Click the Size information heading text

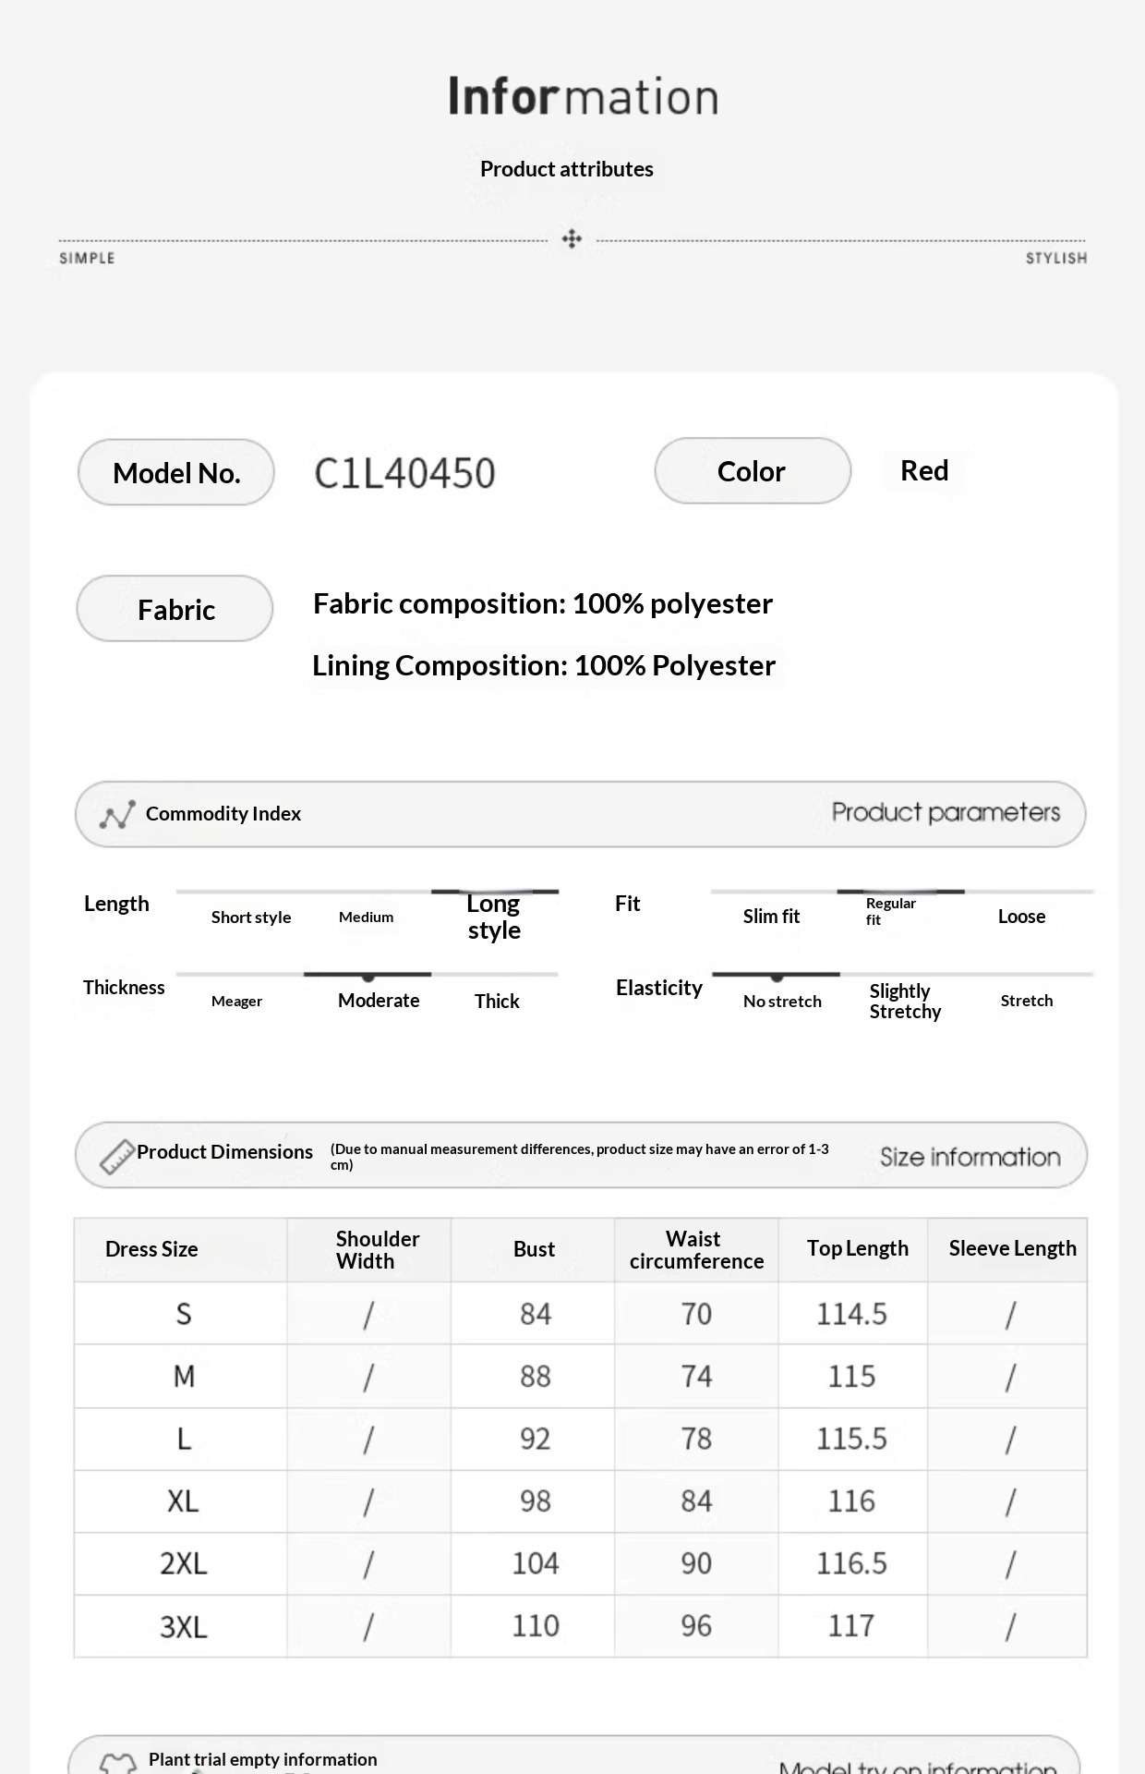(970, 1157)
